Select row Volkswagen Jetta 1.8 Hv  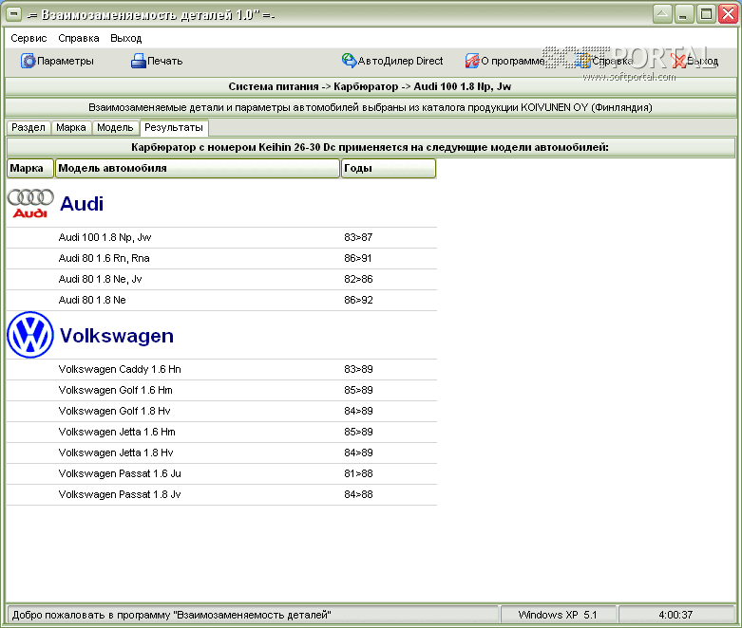pyautogui.click(x=221, y=453)
